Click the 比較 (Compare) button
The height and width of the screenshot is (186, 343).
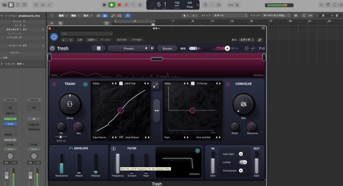pos(80,40)
